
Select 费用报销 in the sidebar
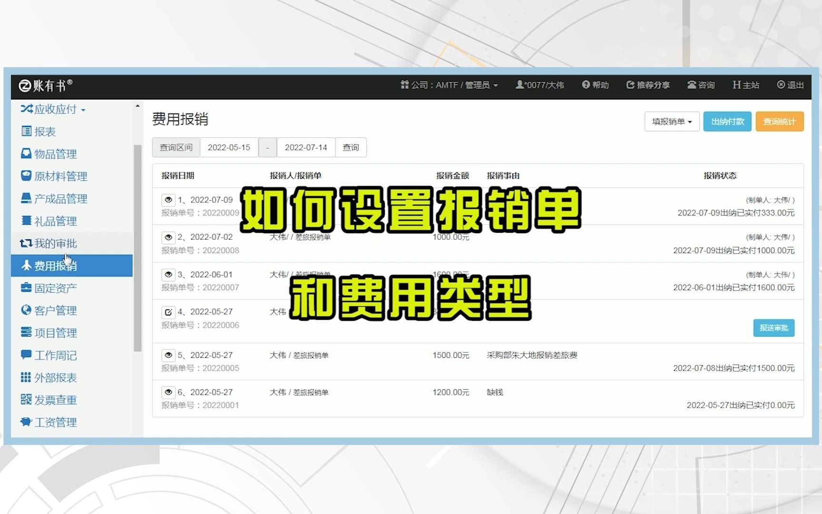pyautogui.click(x=71, y=266)
